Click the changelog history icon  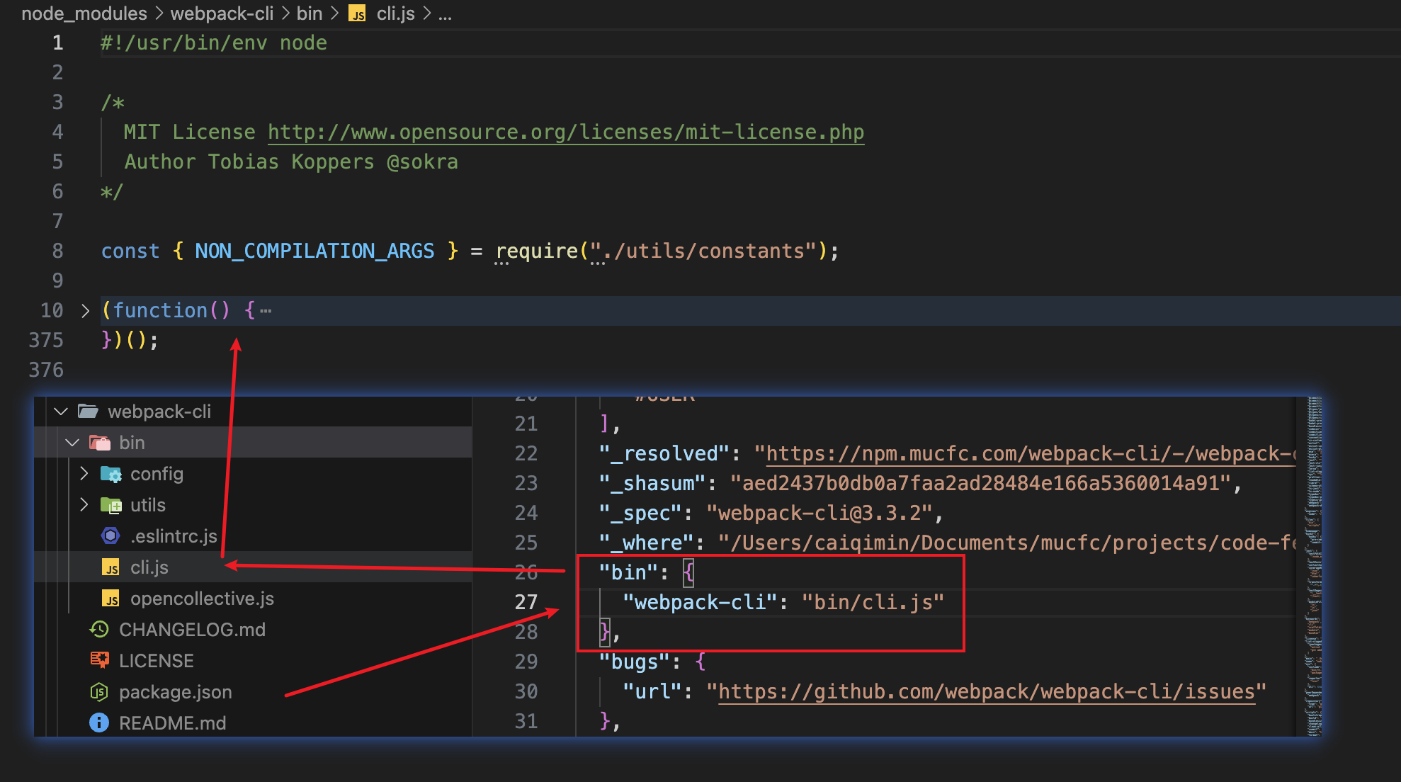(x=99, y=630)
